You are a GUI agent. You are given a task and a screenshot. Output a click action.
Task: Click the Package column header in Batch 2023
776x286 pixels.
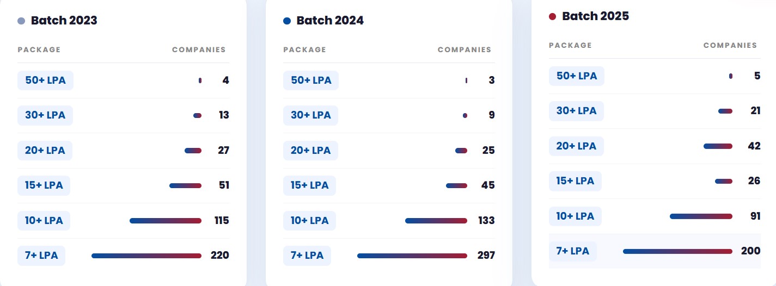pos(39,49)
